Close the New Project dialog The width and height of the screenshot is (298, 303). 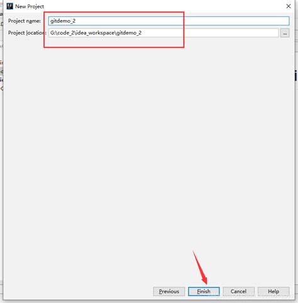[289, 6]
